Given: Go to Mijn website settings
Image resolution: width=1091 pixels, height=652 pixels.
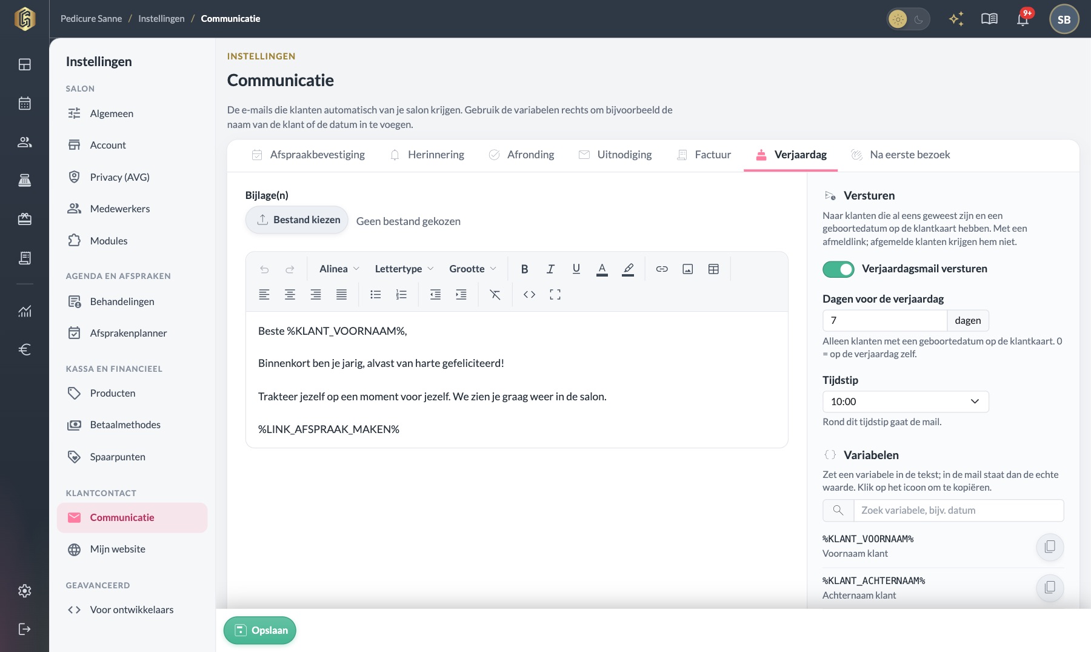Looking at the screenshot, I should click(x=132, y=549).
